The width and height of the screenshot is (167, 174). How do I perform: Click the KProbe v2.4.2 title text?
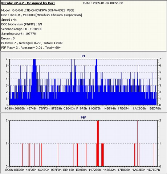pyautogui.click(x=28, y=3)
